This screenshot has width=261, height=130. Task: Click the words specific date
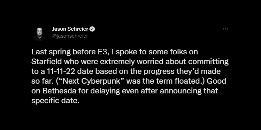click(x=54, y=101)
